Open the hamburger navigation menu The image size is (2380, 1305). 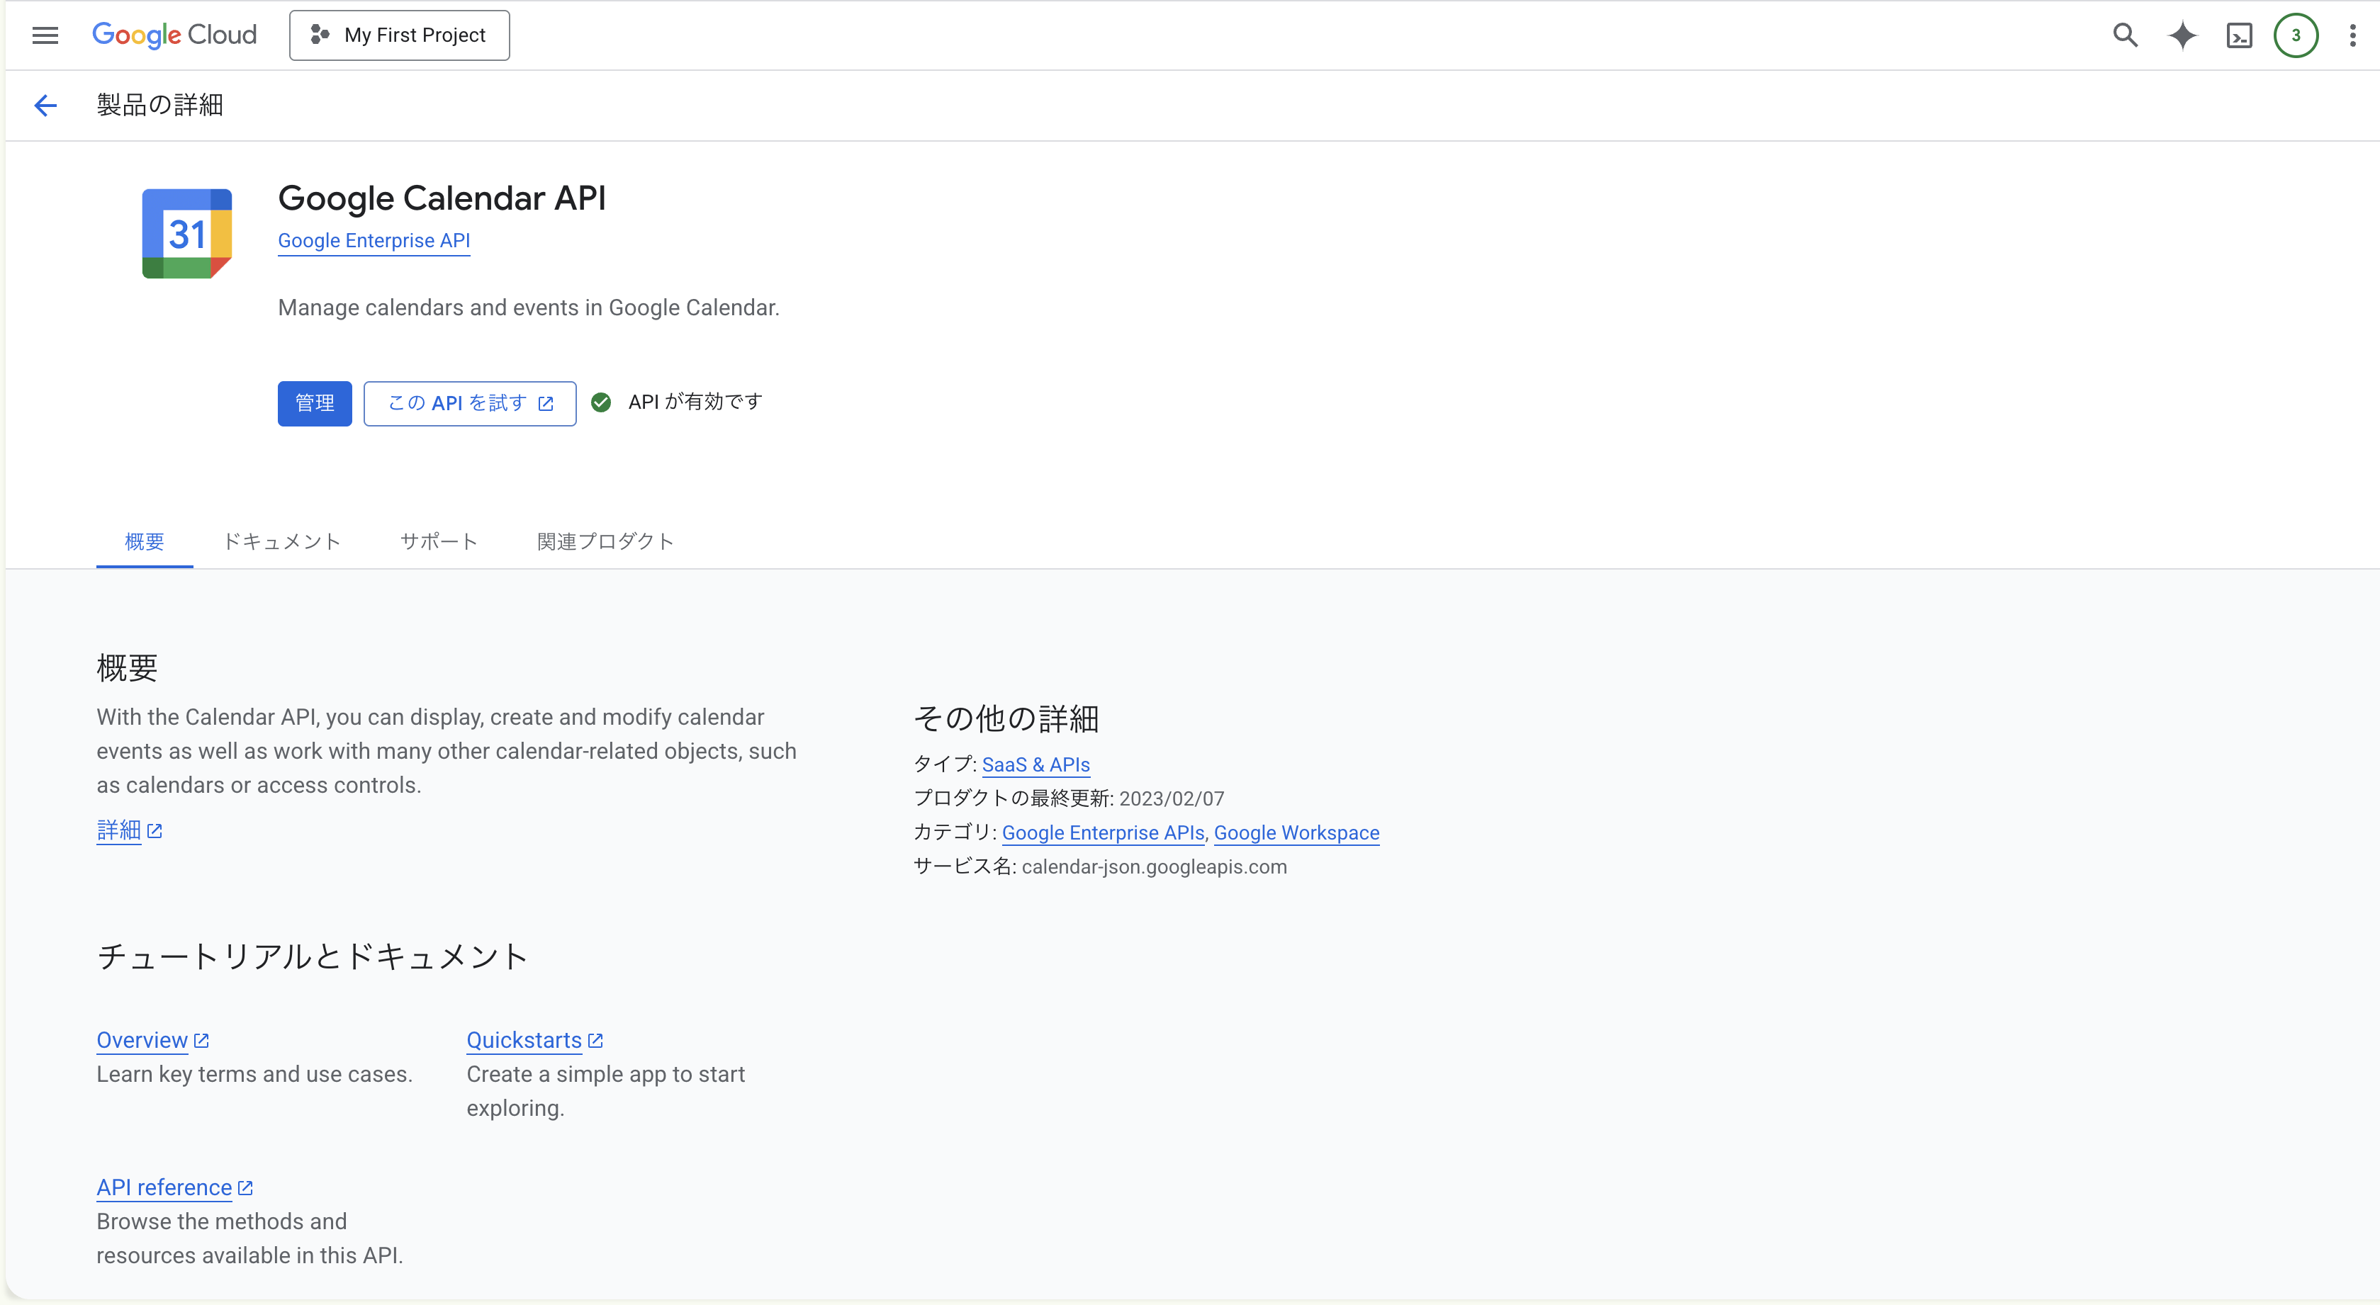(x=45, y=35)
